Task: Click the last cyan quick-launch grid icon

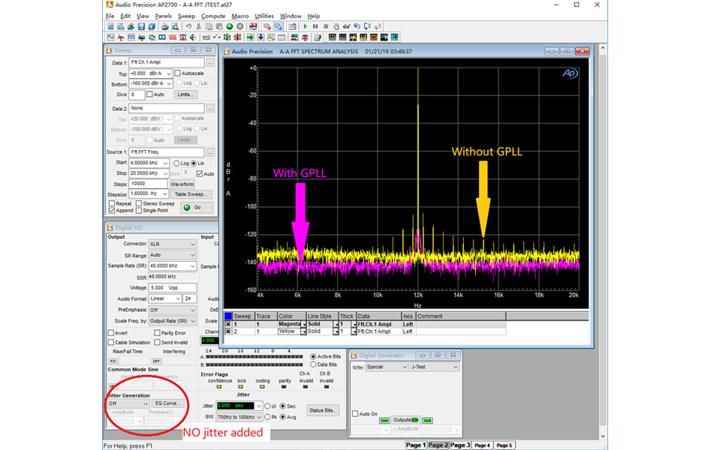Action: point(394,37)
